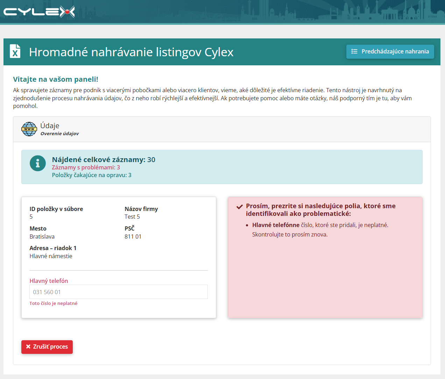This screenshot has width=445, height=379.
Task: Click the Záznamy s problémami count line
Action: (x=86, y=167)
